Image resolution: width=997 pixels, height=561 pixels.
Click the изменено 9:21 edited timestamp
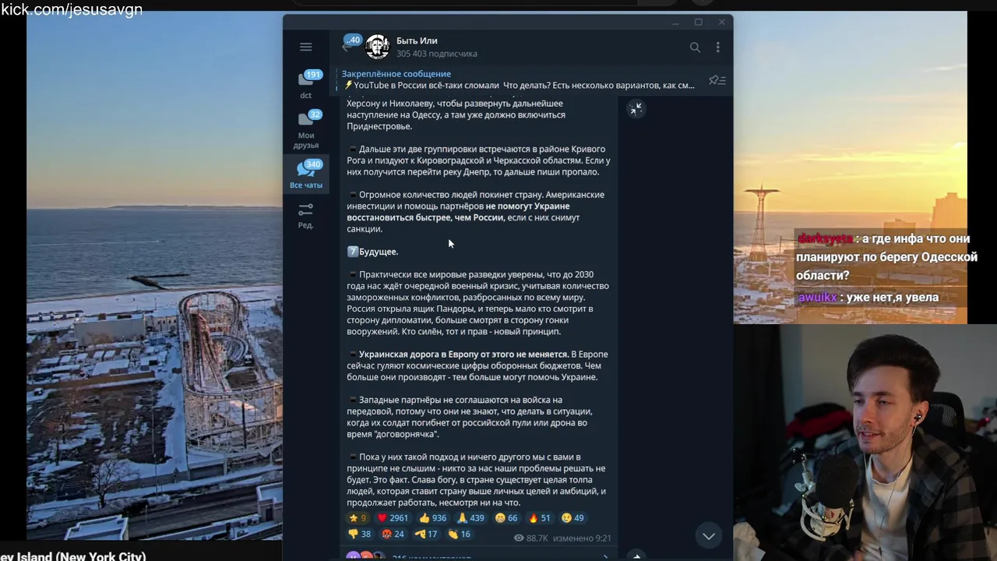click(582, 538)
